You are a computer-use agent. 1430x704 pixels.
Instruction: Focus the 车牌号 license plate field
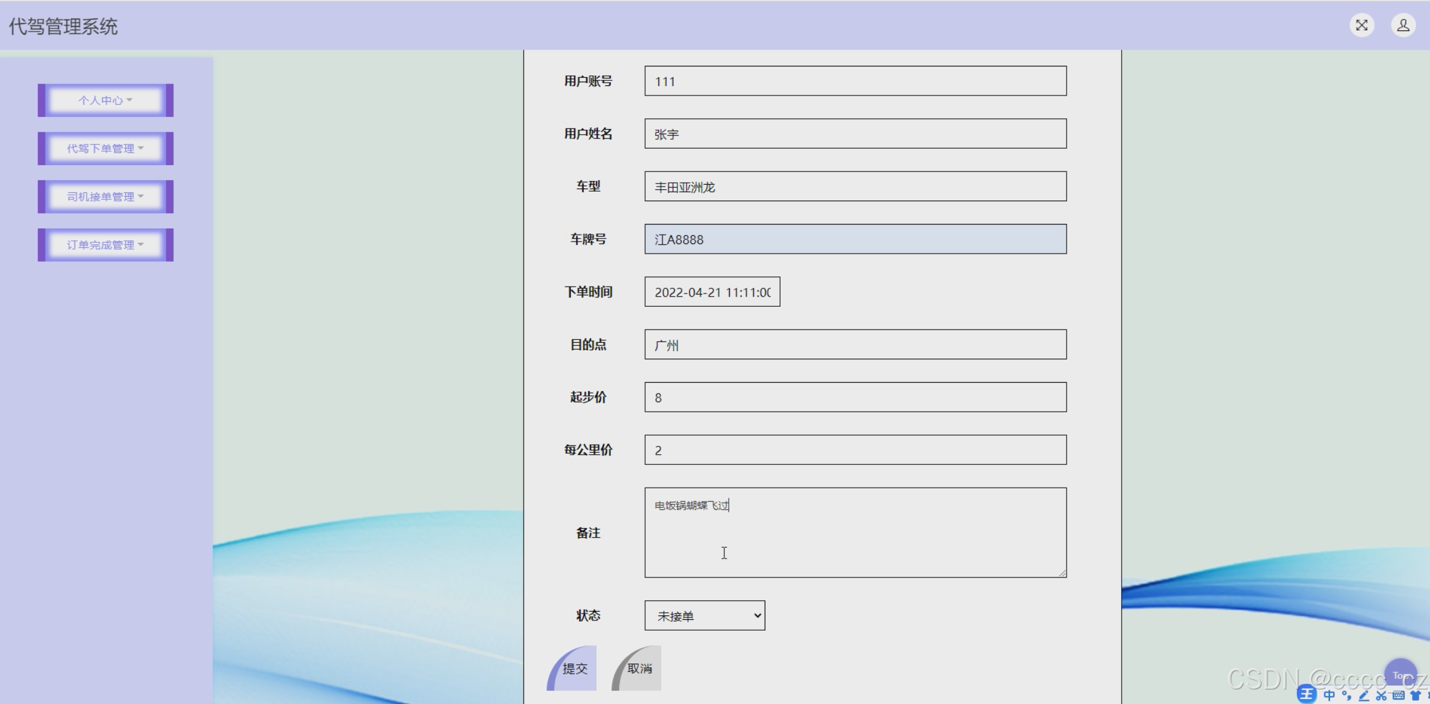(x=855, y=239)
